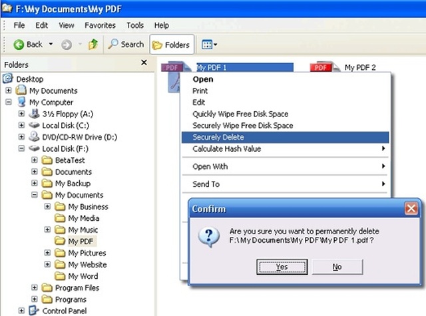Cancel deletion with the No button
Viewport: 426px width, 316px height.
(x=337, y=267)
